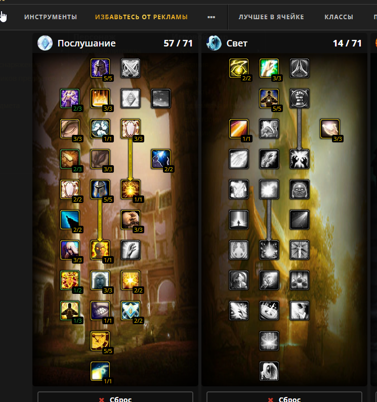Select the blue diamond emblem 2/2 talent
The height and width of the screenshot is (402, 377).
(x=131, y=310)
